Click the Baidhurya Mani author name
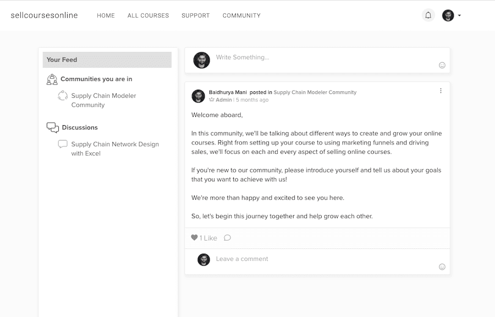Screen dimensions: 495x317 tap(228, 92)
